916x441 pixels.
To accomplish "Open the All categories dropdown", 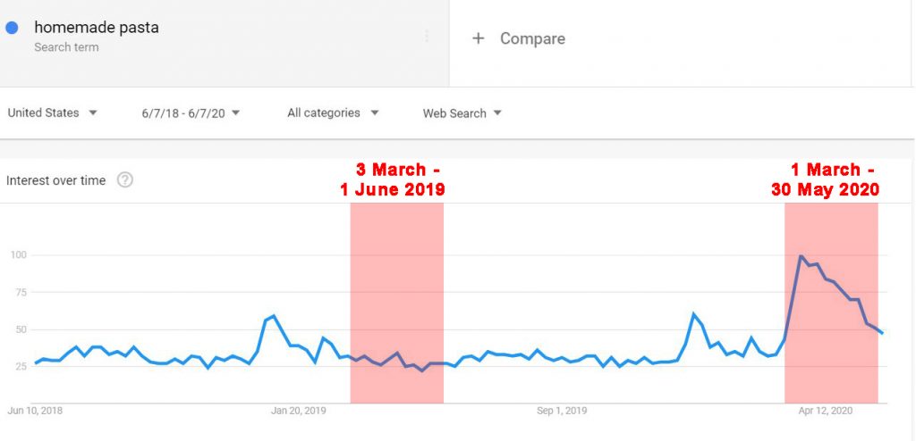I will coord(333,112).
